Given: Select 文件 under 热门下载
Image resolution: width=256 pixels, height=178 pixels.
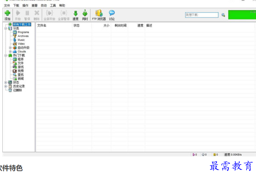Looking at the screenshot, I should tap(18, 63).
